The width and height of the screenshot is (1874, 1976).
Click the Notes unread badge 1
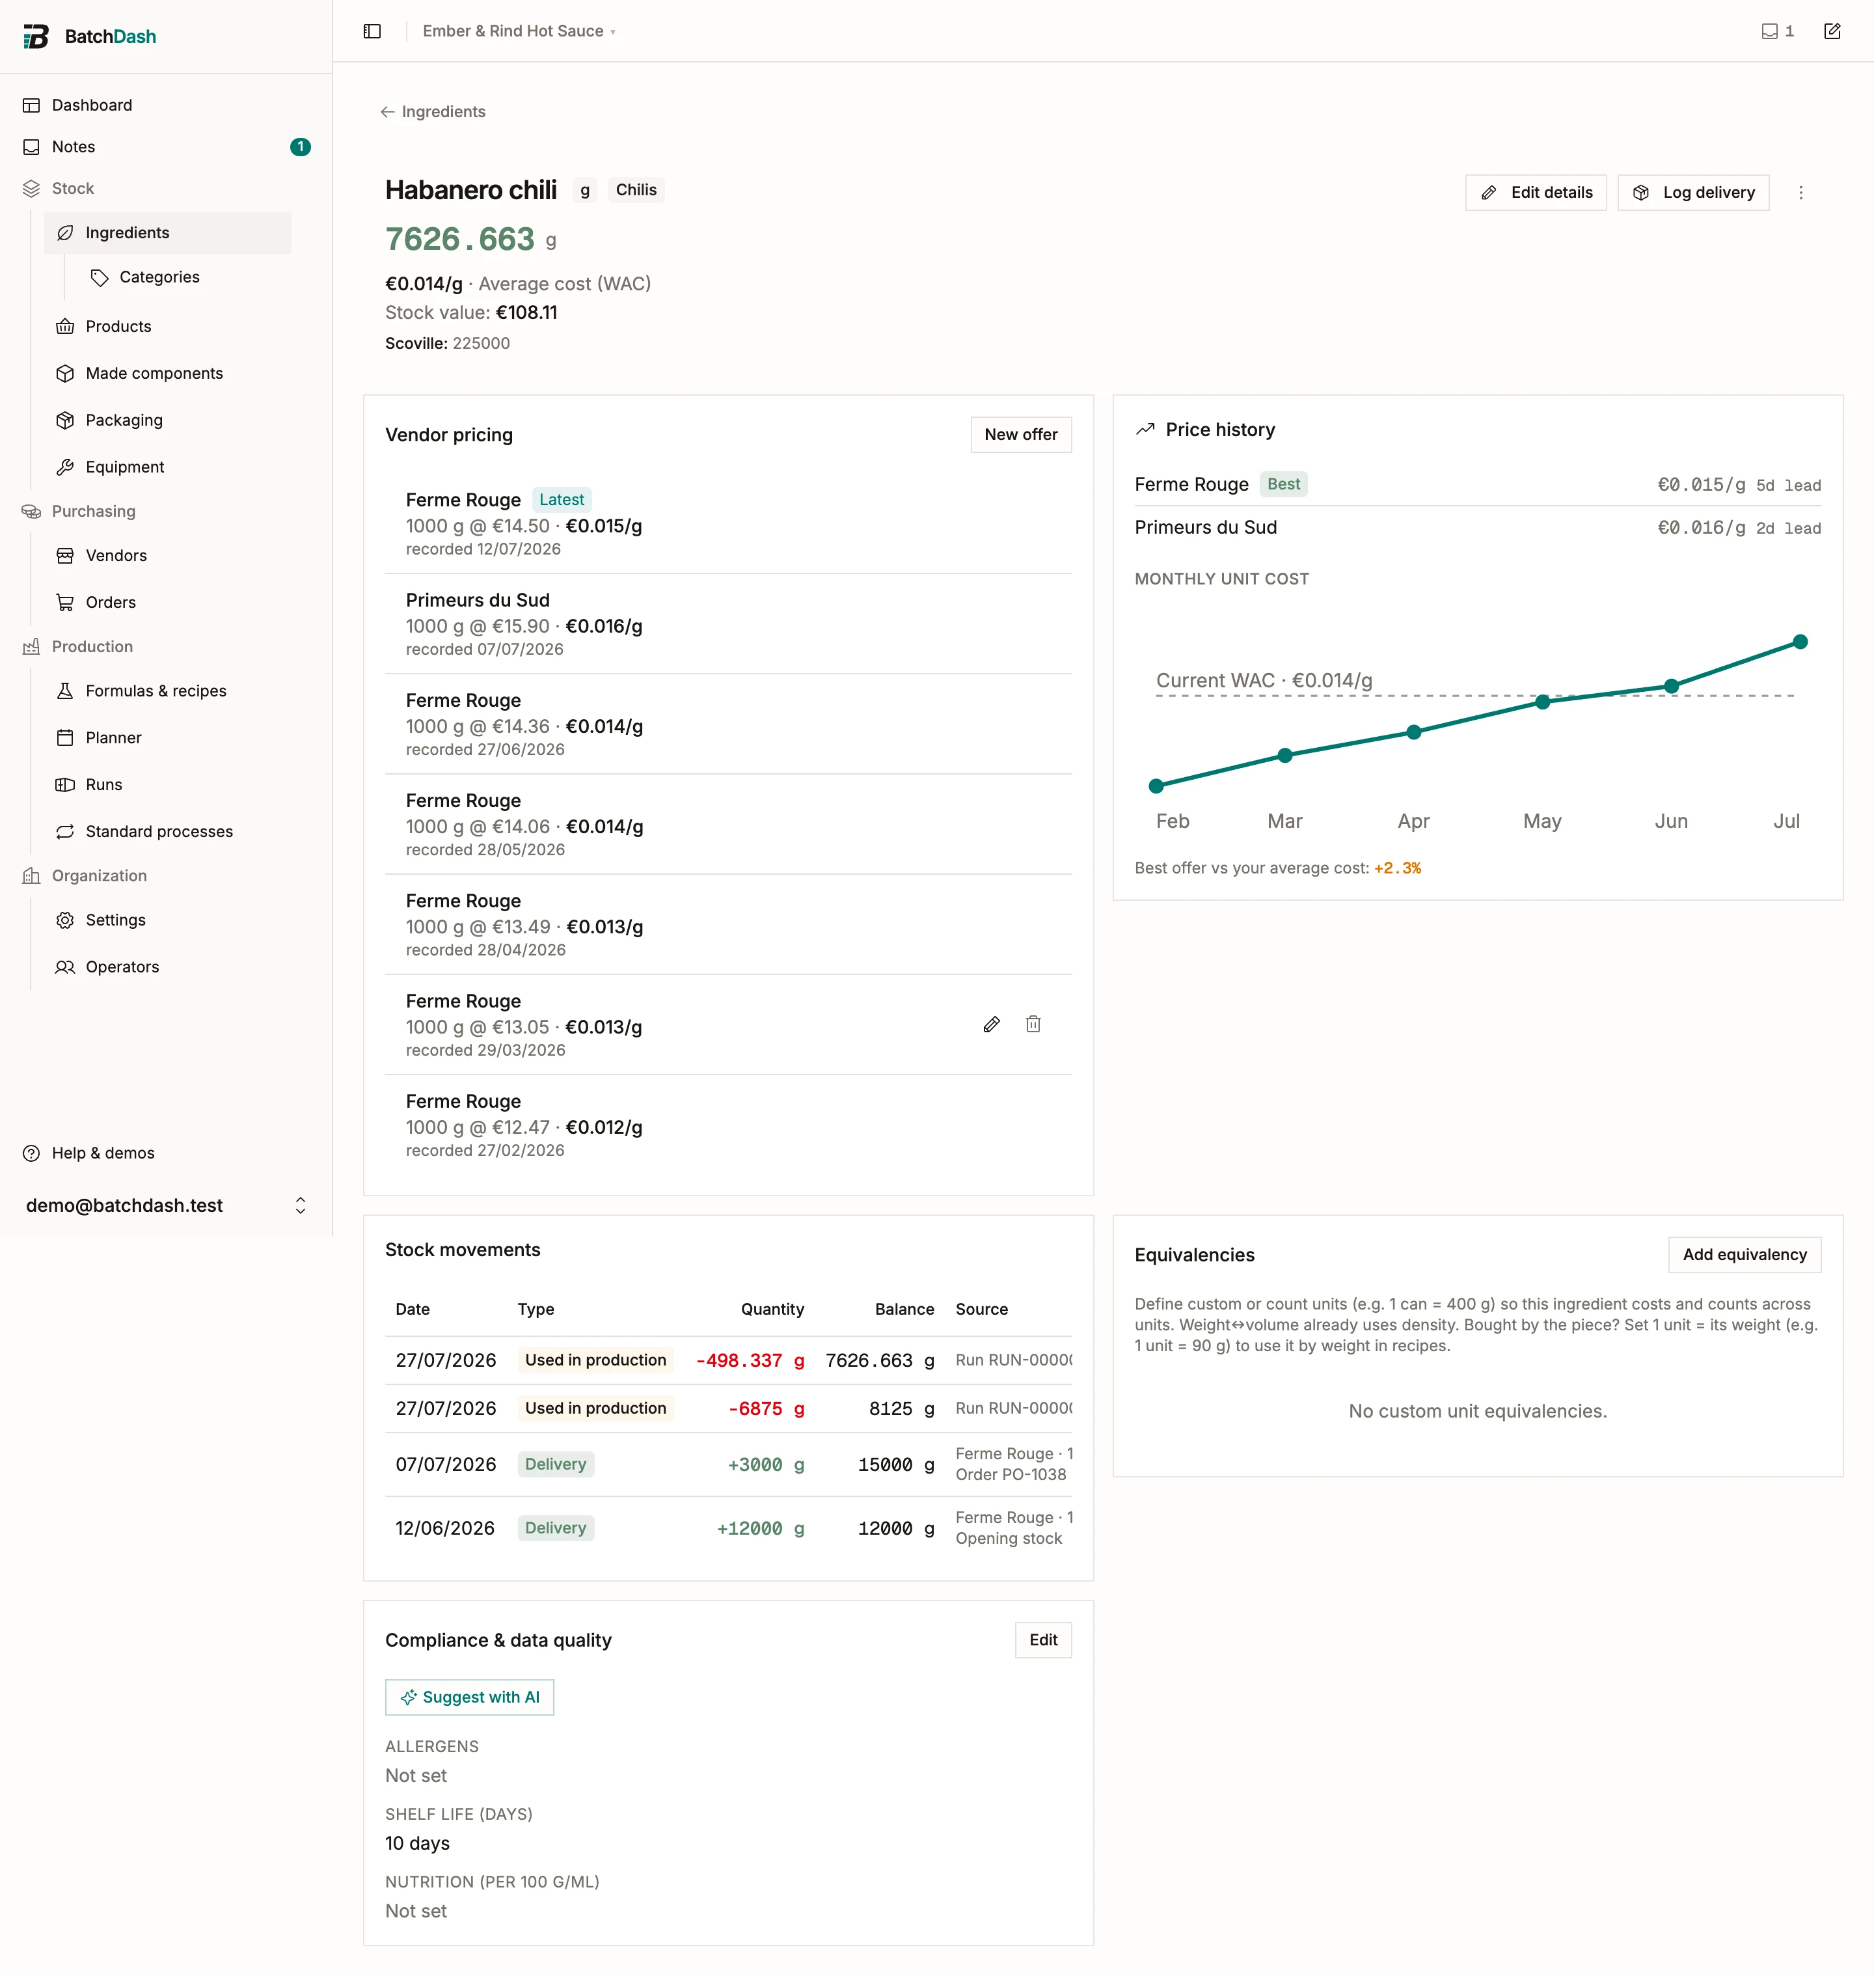(x=300, y=147)
